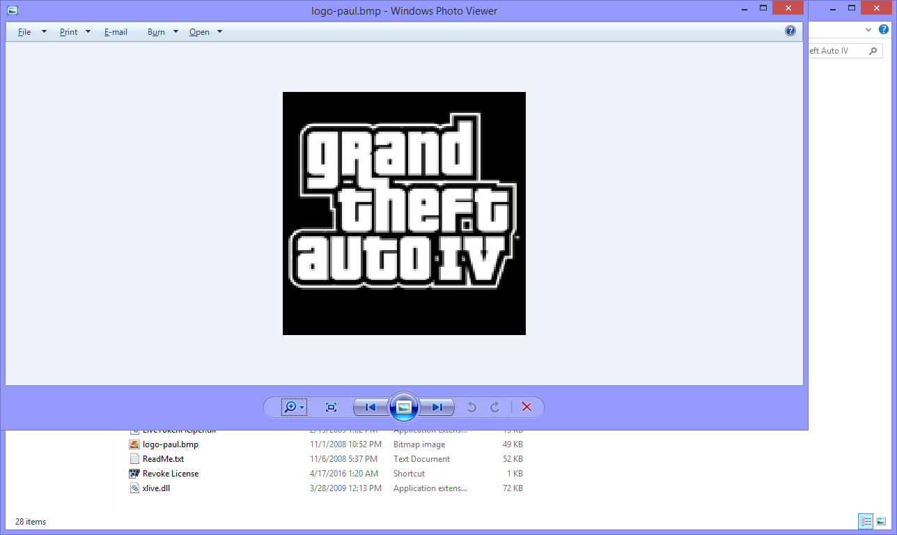Click the E-mail toolbar item
The height and width of the screenshot is (535, 897).
click(x=116, y=32)
